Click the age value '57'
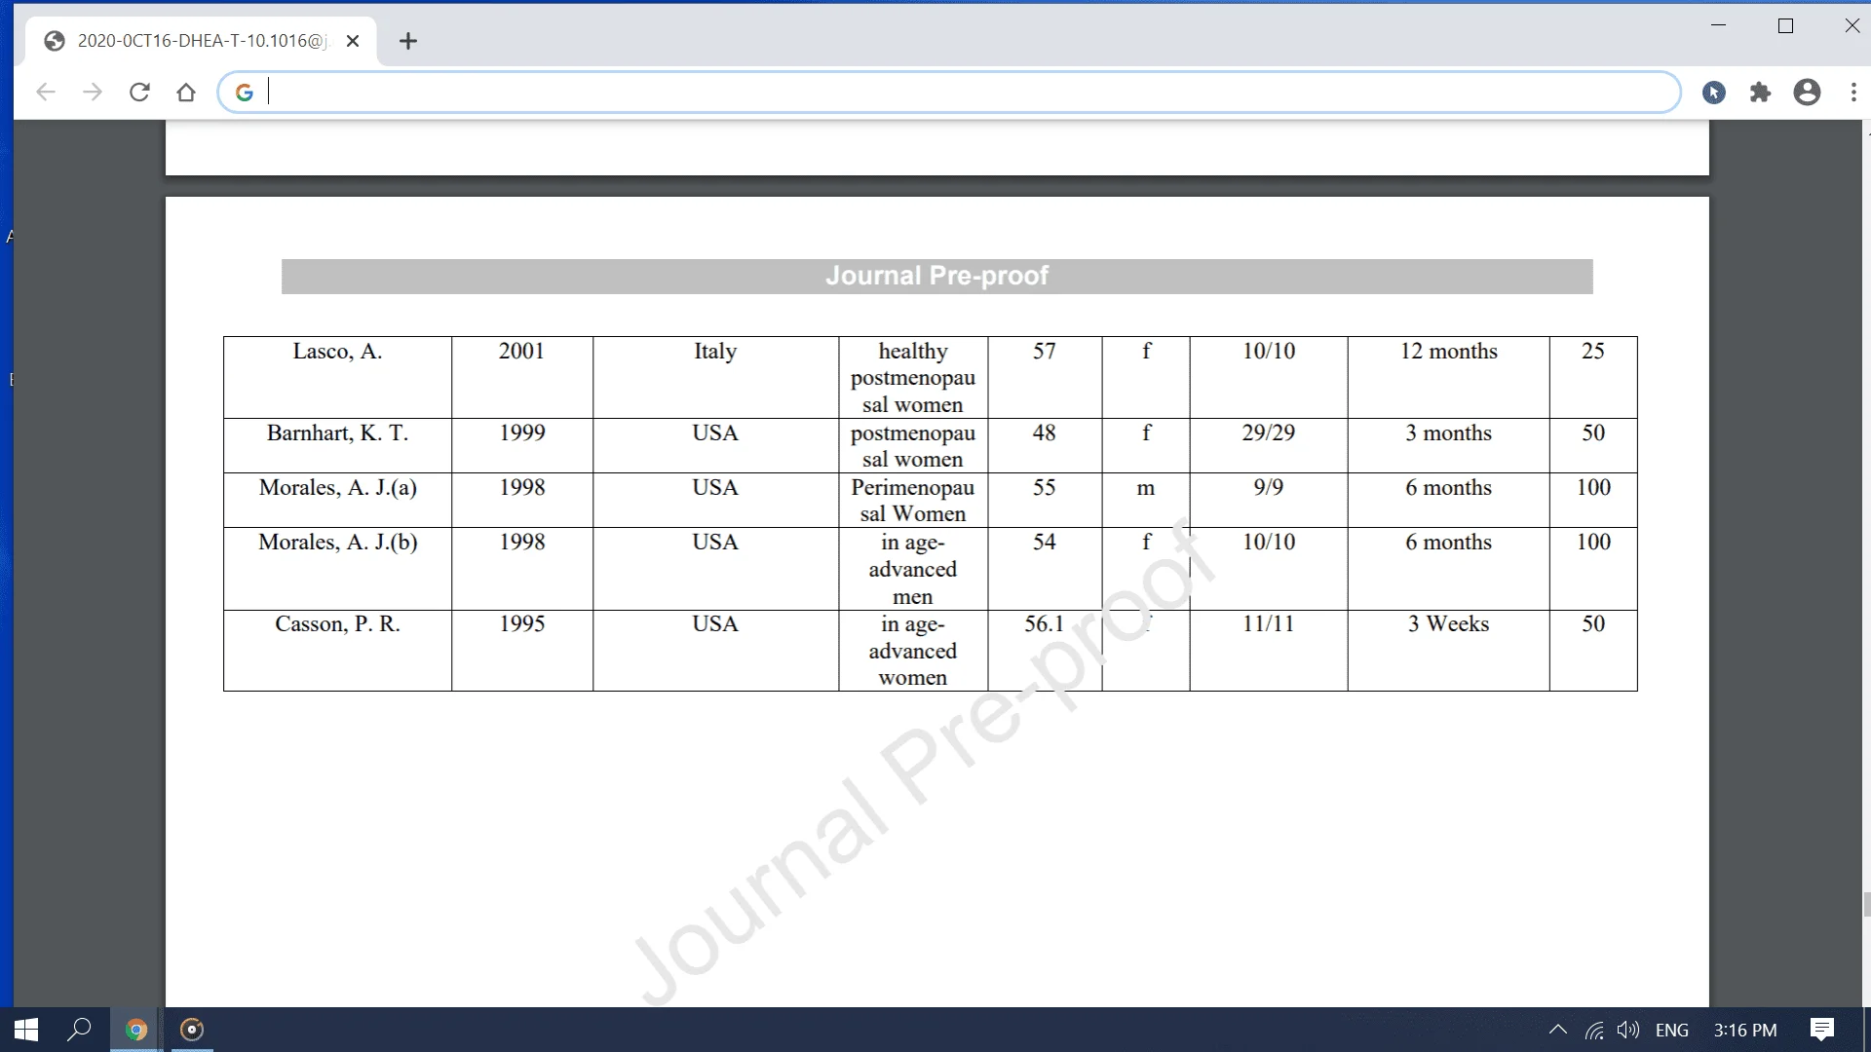 [x=1045, y=352]
